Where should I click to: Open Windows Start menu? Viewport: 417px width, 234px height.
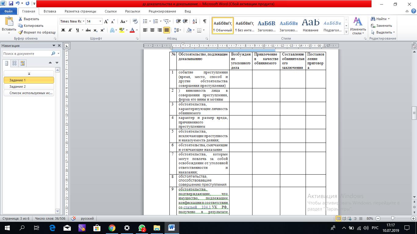(7, 228)
